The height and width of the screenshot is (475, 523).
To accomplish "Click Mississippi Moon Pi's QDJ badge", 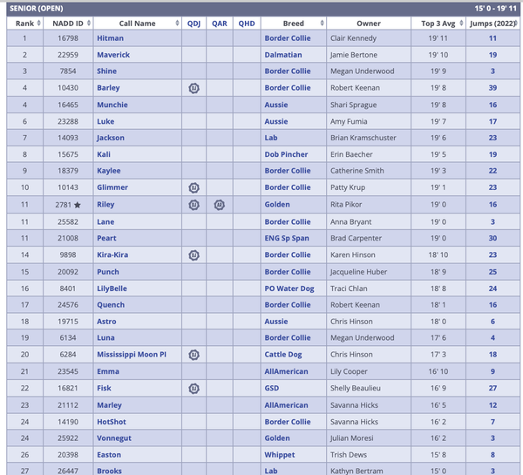I will 194,355.
